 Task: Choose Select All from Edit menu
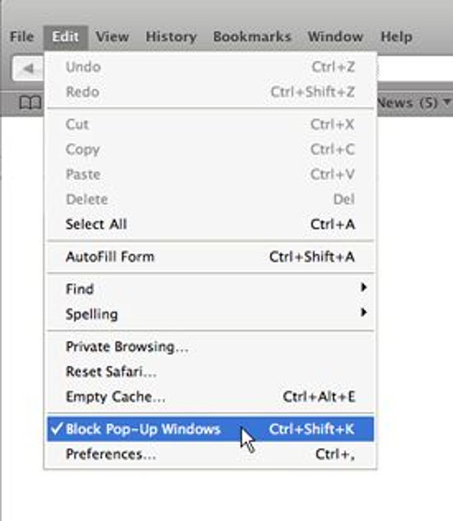(211, 224)
